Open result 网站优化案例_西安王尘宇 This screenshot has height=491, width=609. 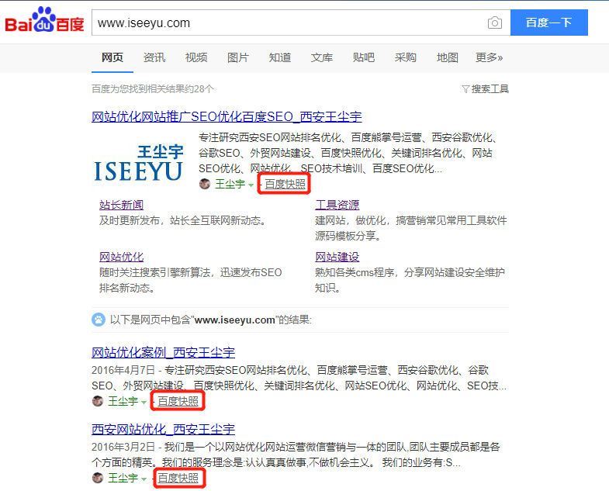pyautogui.click(x=164, y=352)
